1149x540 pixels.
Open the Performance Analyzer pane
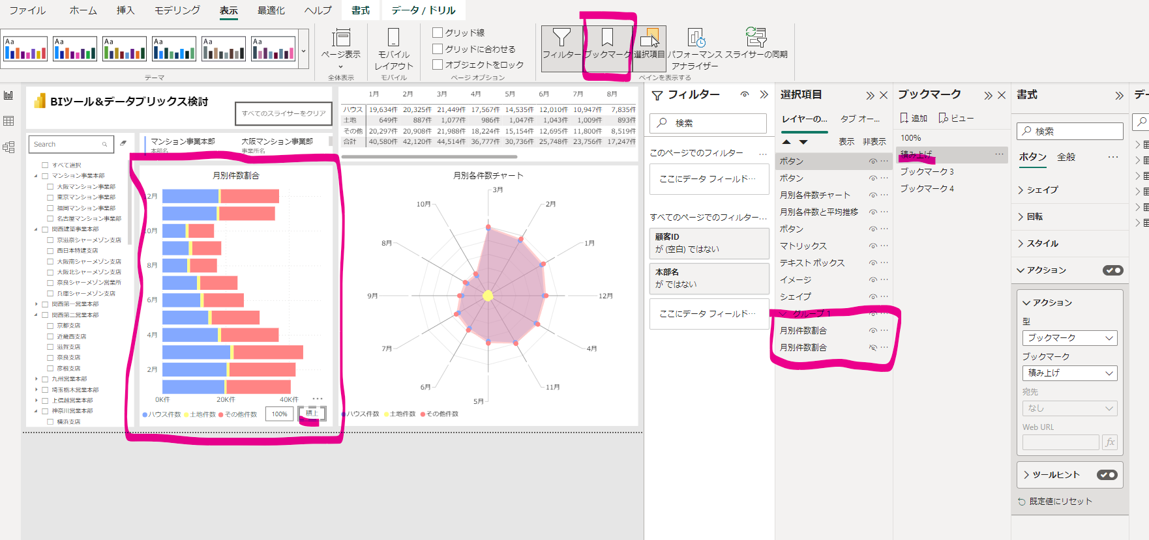tap(695, 48)
